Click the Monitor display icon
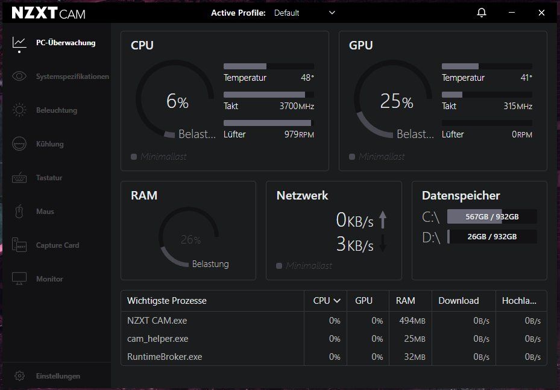 click(x=19, y=278)
